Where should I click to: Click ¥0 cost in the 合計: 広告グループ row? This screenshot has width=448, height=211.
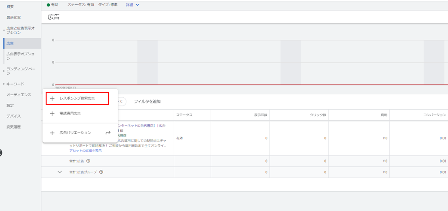point(385,172)
